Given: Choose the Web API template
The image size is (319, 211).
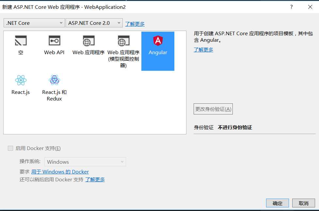Looking at the screenshot, I should coord(54,45).
